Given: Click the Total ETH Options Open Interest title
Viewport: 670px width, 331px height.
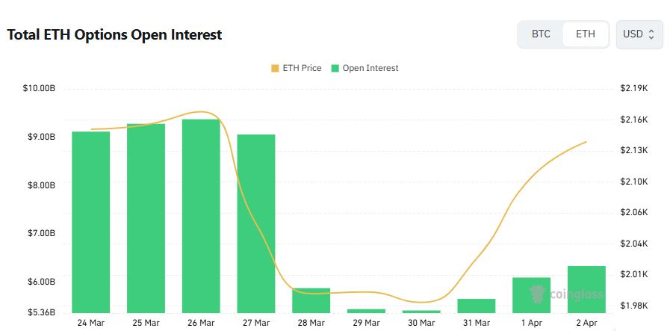Looking at the screenshot, I should tap(114, 35).
